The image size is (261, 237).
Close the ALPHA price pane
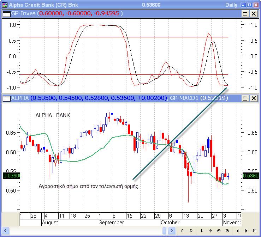(254, 98)
